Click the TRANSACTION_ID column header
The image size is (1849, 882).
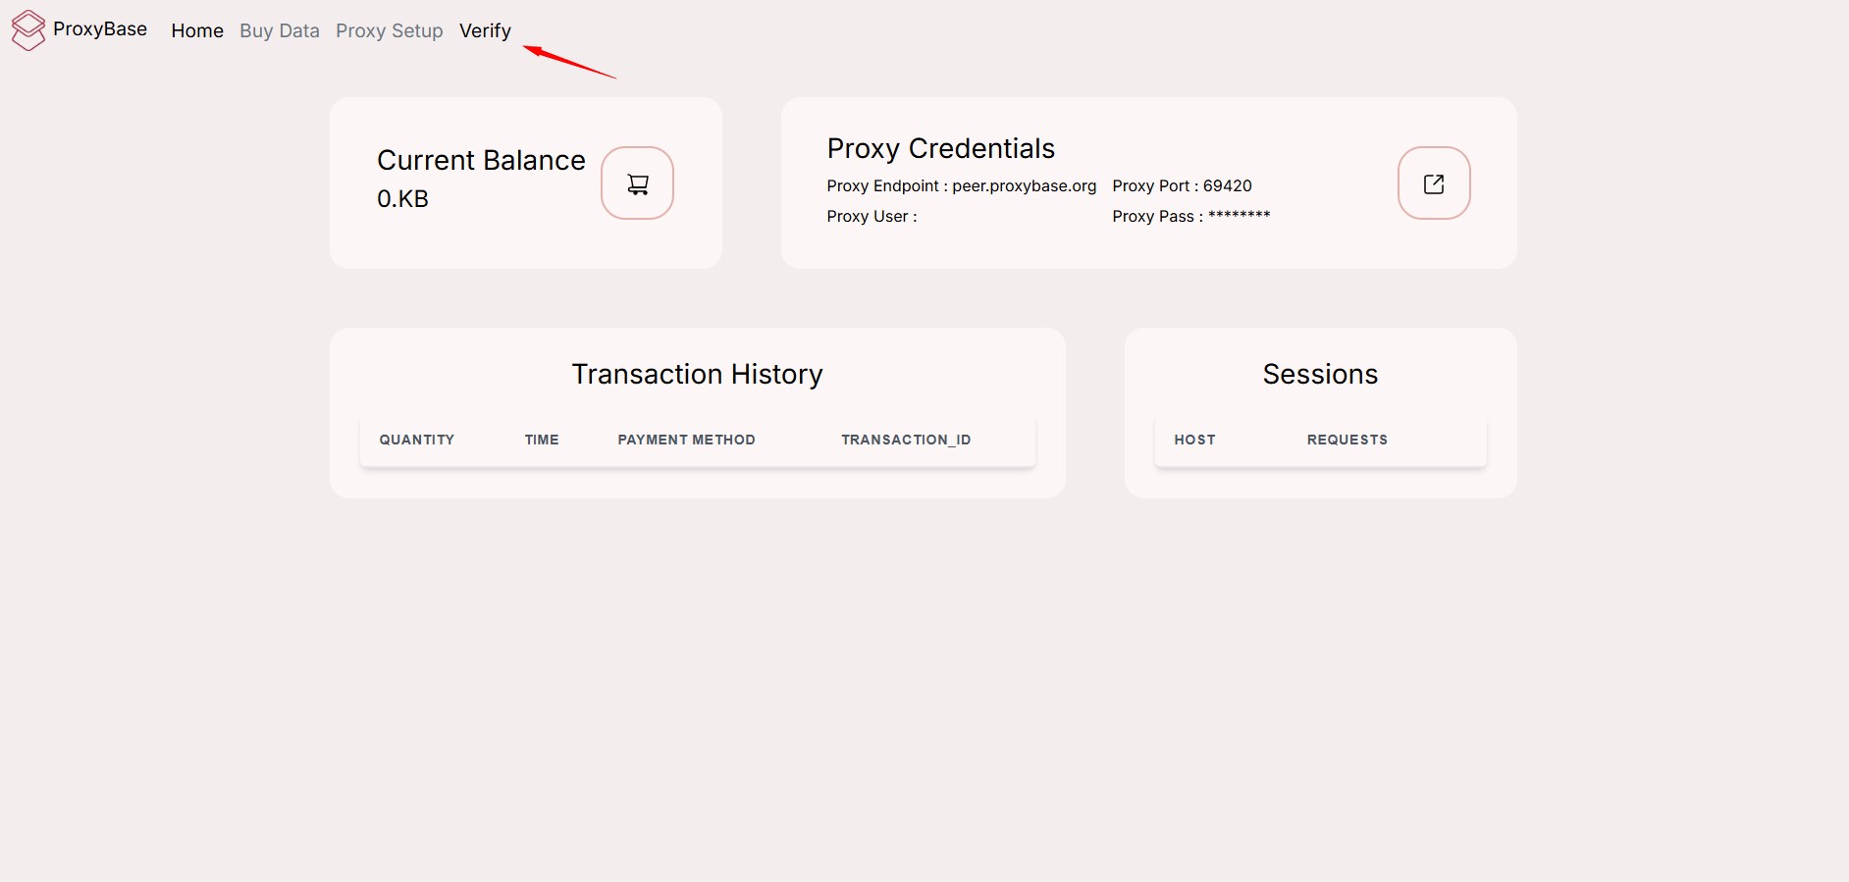click(906, 440)
